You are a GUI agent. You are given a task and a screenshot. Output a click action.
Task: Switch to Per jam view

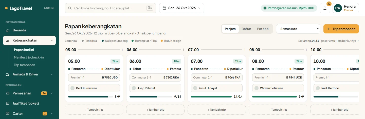tap(230, 29)
